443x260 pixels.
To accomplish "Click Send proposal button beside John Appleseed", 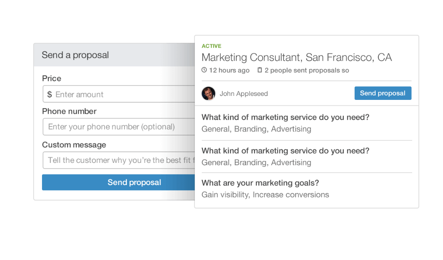I will (382, 93).
